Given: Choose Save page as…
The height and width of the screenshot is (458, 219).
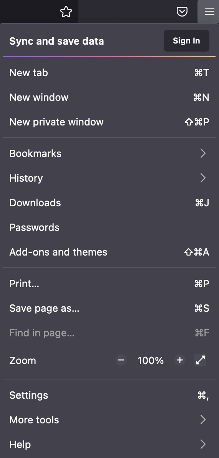Looking at the screenshot, I should [x=109, y=308].
